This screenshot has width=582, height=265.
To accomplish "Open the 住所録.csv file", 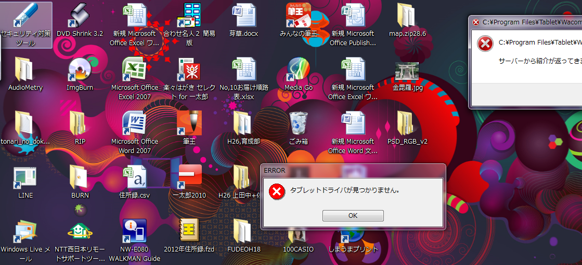I will pyautogui.click(x=134, y=182).
